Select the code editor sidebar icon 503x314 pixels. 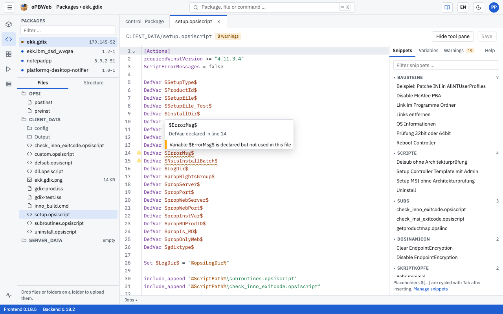pos(9,39)
